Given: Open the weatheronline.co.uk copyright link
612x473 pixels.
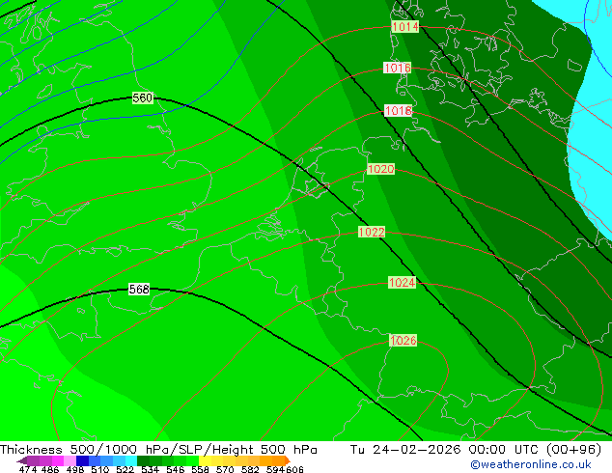Looking at the screenshot, I should pos(539,465).
